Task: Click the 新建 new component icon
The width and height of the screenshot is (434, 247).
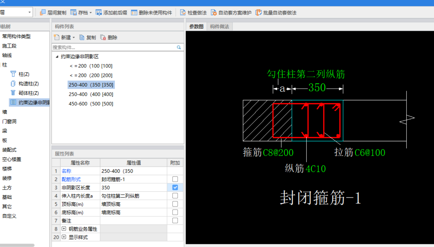Action: point(57,38)
